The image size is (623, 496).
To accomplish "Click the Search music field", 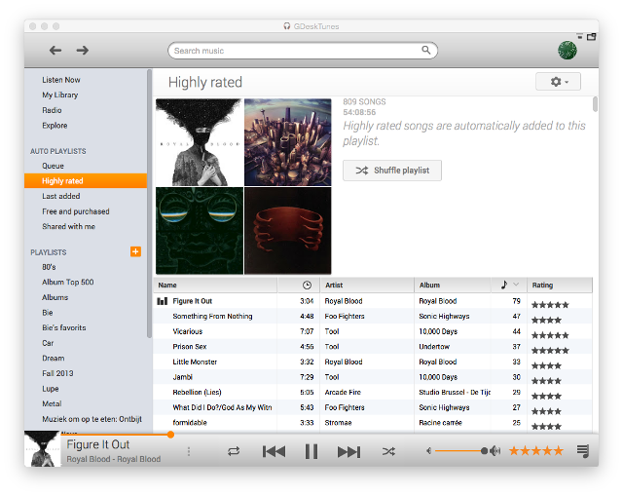I will [x=303, y=51].
